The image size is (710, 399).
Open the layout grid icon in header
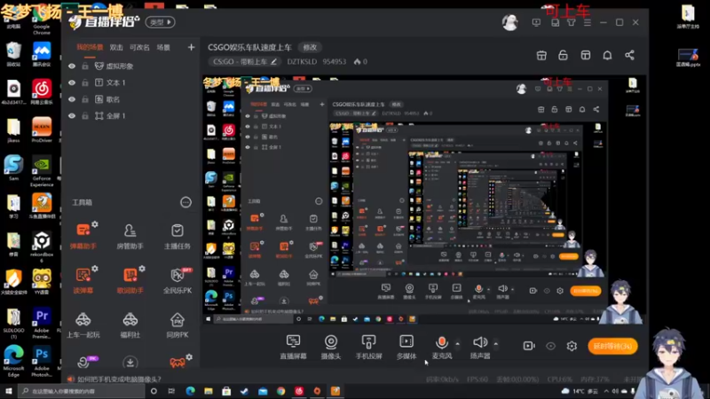pos(586,55)
